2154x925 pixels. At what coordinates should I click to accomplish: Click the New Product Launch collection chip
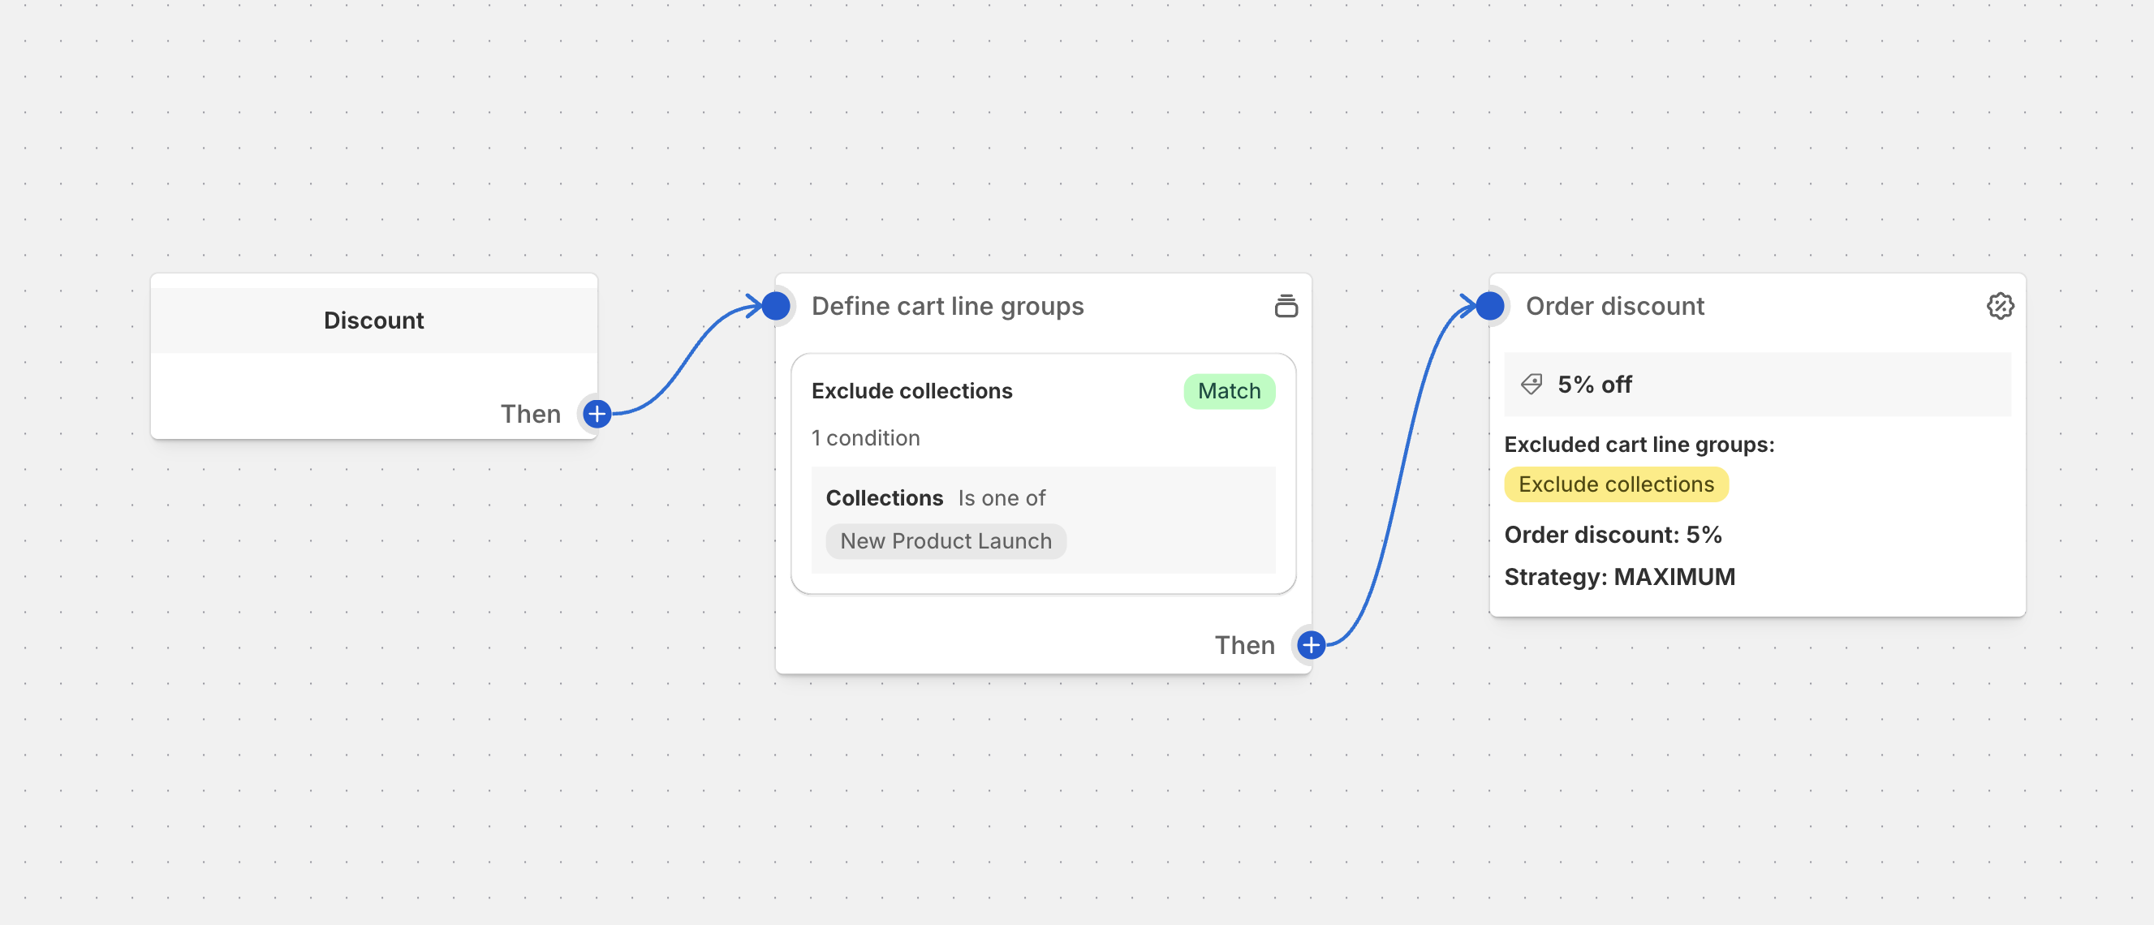coord(946,541)
